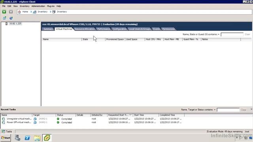Click VM target icon in Unregister row
253x142 pixels.
pos(35,119)
